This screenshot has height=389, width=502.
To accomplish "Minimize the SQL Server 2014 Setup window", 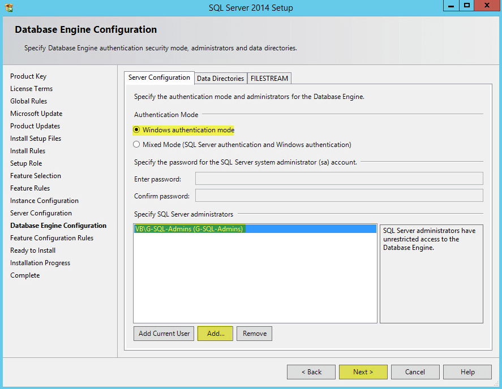I will [x=451, y=6].
